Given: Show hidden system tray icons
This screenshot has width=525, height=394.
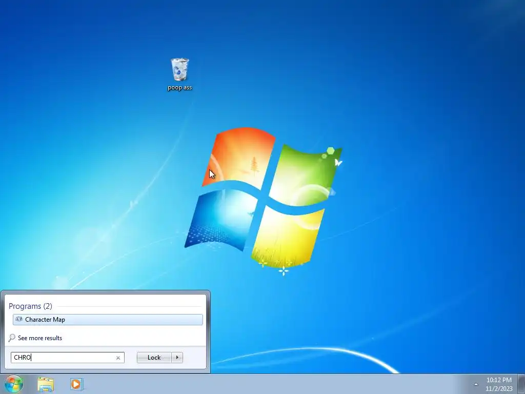Looking at the screenshot, I should click(476, 384).
